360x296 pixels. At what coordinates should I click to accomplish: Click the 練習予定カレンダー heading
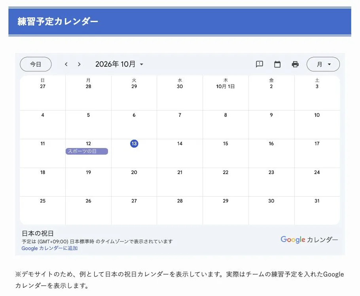(x=58, y=22)
